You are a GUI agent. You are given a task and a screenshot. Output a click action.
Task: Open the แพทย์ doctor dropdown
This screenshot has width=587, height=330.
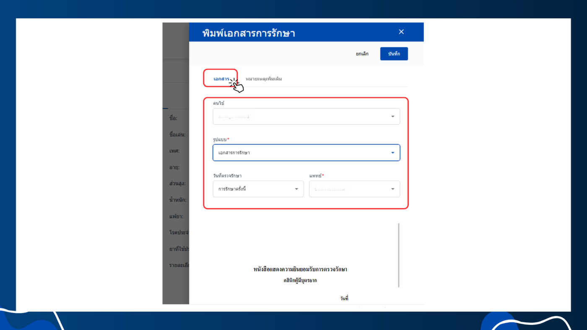[354, 189]
